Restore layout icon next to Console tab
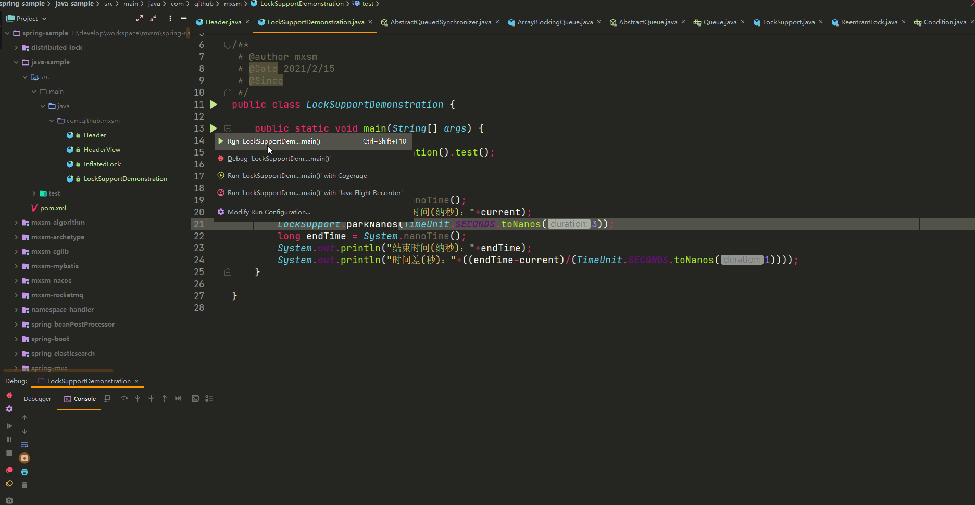 click(x=107, y=398)
